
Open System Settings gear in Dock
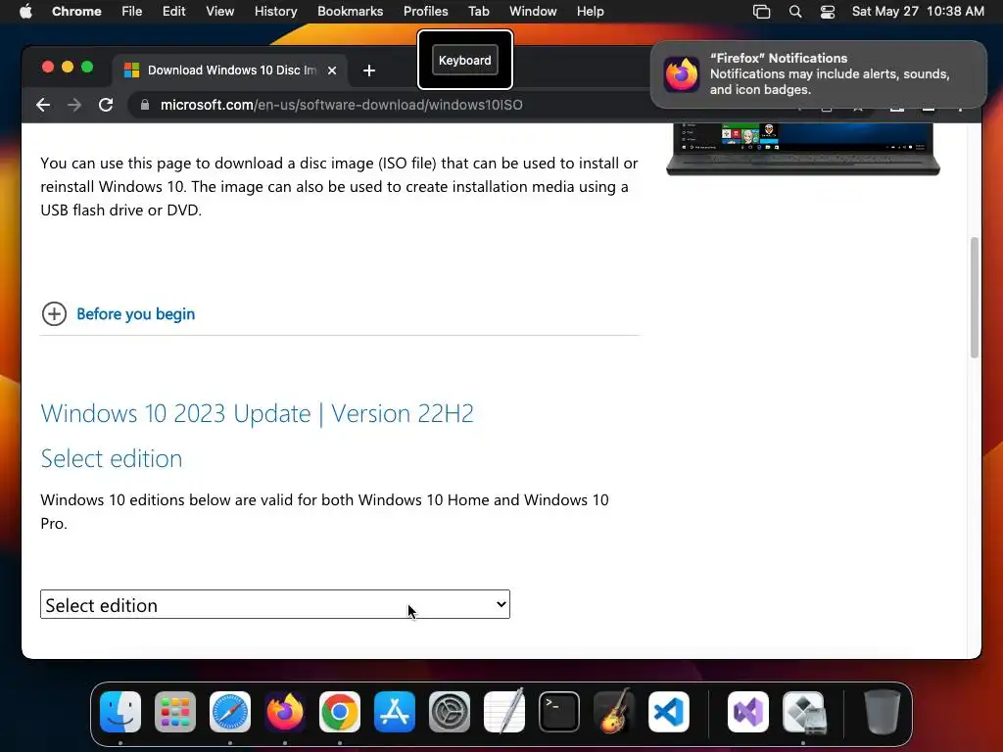[x=449, y=711]
